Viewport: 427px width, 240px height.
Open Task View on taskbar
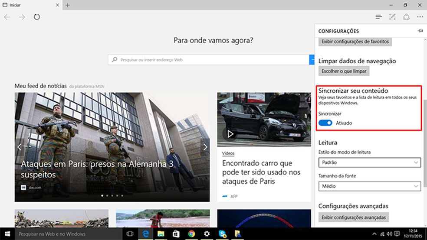coord(130,234)
